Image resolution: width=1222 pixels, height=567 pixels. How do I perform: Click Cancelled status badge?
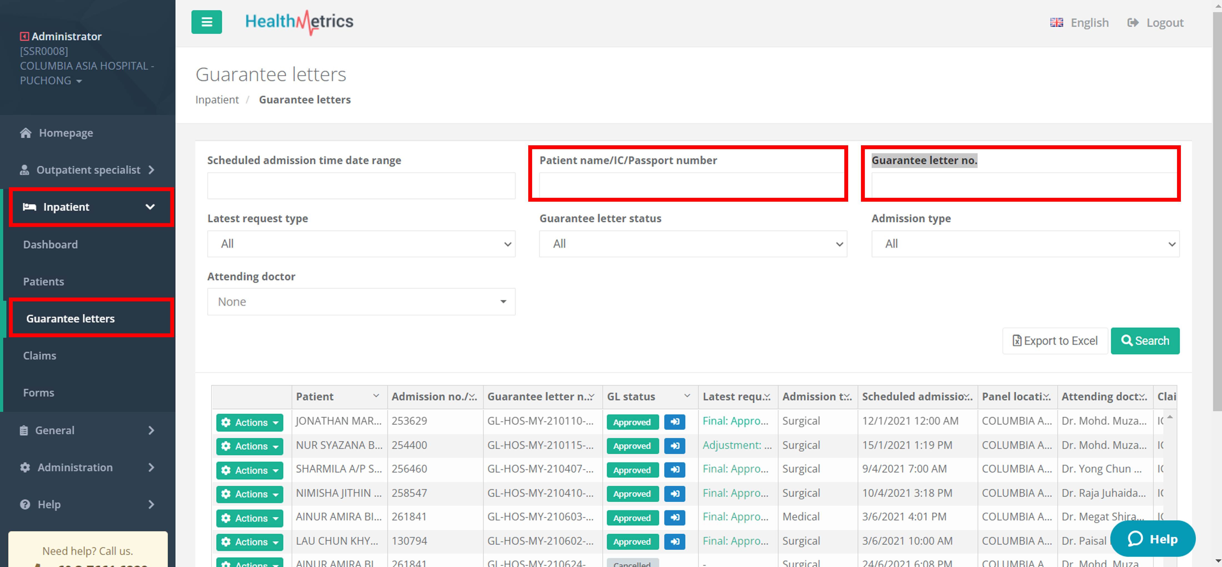(632, 563)
